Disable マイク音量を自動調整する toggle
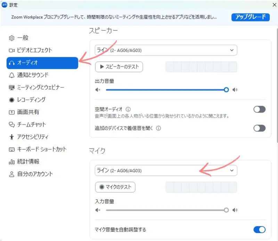Screen dimensions: 278x241 pos(259,230)
